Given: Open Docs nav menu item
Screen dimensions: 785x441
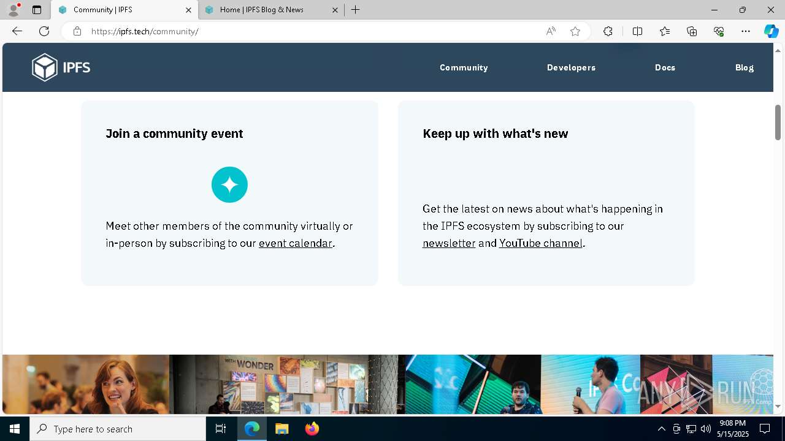Looking at the screenshot, I should pyautogui.click(x=665, y=67).
